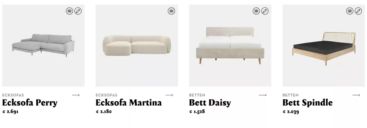
Task: Click the arrow next to Ecksofa Perry
Action: pos(76,95)
